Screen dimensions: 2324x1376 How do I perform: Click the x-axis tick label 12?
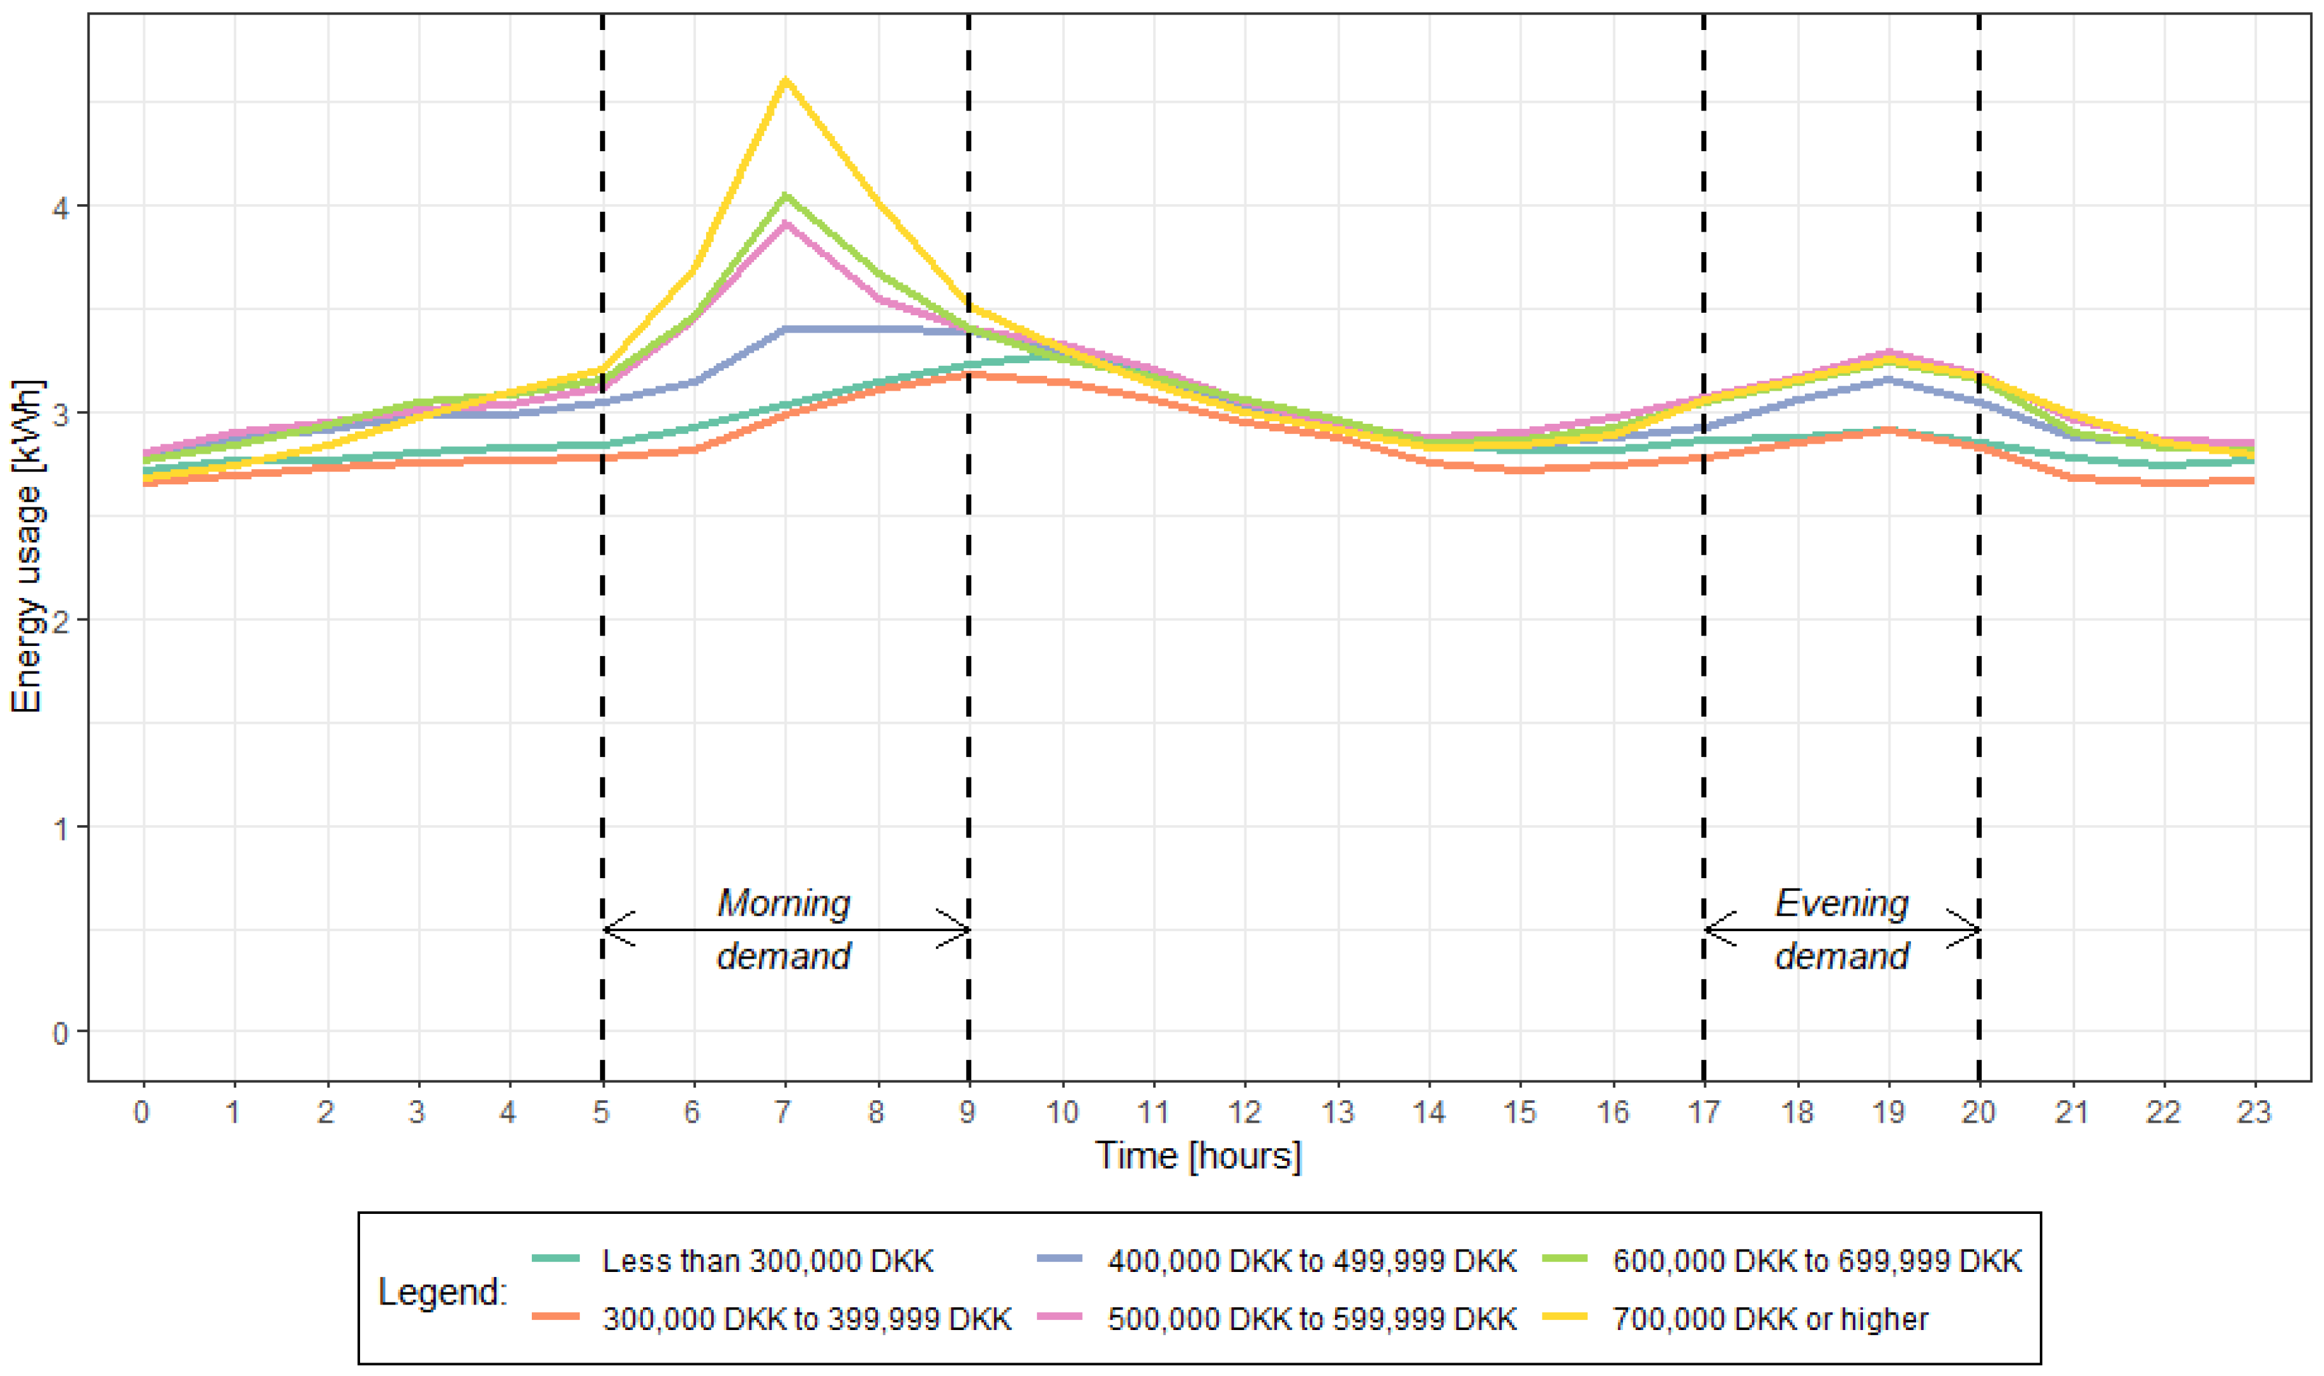coord(1244,1111)
